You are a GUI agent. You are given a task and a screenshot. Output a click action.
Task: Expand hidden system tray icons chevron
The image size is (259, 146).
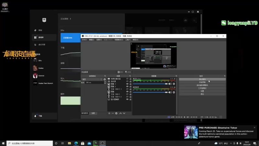[231, 143]
